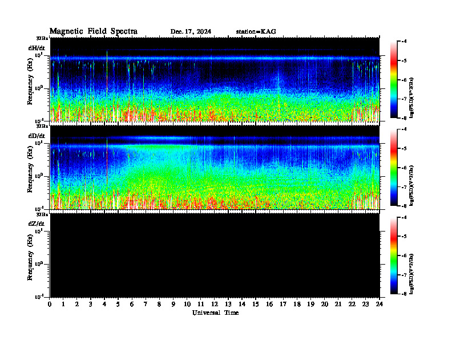This screenshot has width=452, height=349.
Task: Click the dD/dt panel label
Action: (x=37, y=136)
